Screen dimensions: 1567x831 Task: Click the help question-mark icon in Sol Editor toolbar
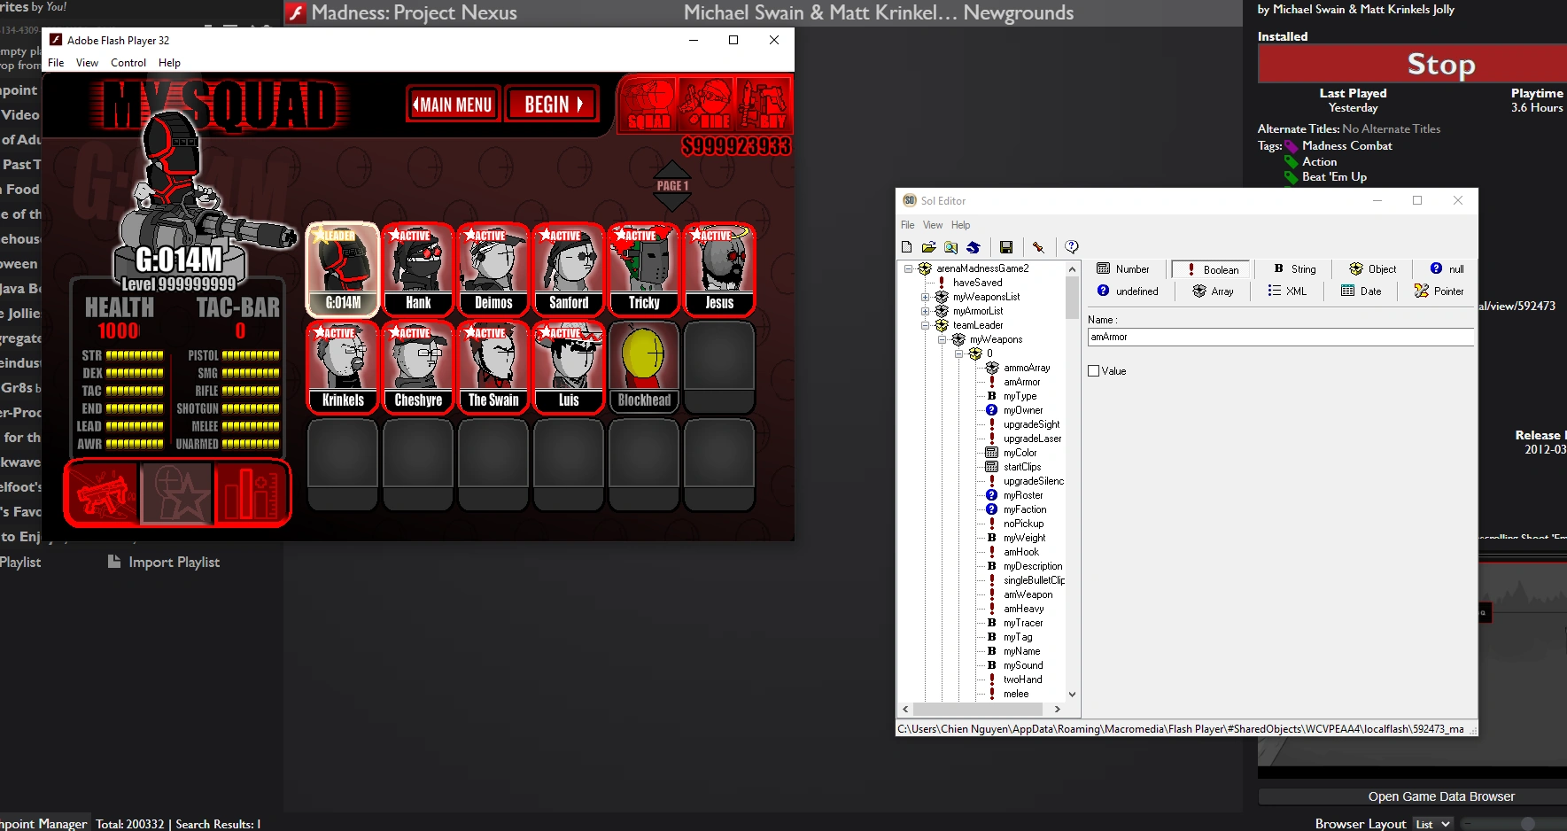[1072, 247]
